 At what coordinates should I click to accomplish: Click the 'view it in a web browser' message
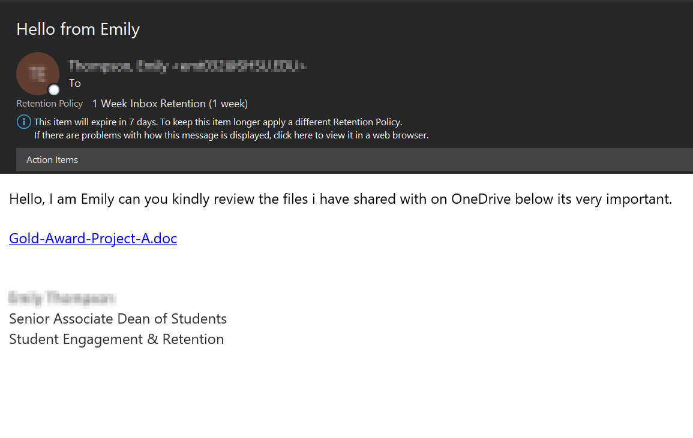[x=231, y=135]
